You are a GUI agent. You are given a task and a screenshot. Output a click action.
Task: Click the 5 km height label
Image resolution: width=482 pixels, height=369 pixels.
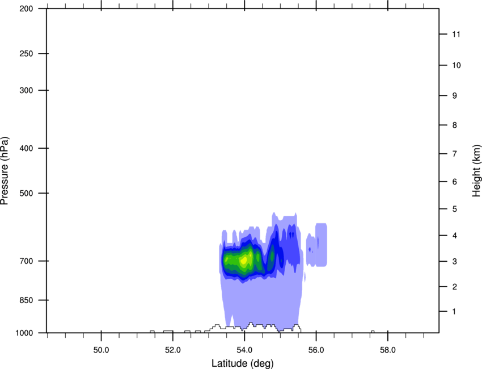tap(454, 209)
